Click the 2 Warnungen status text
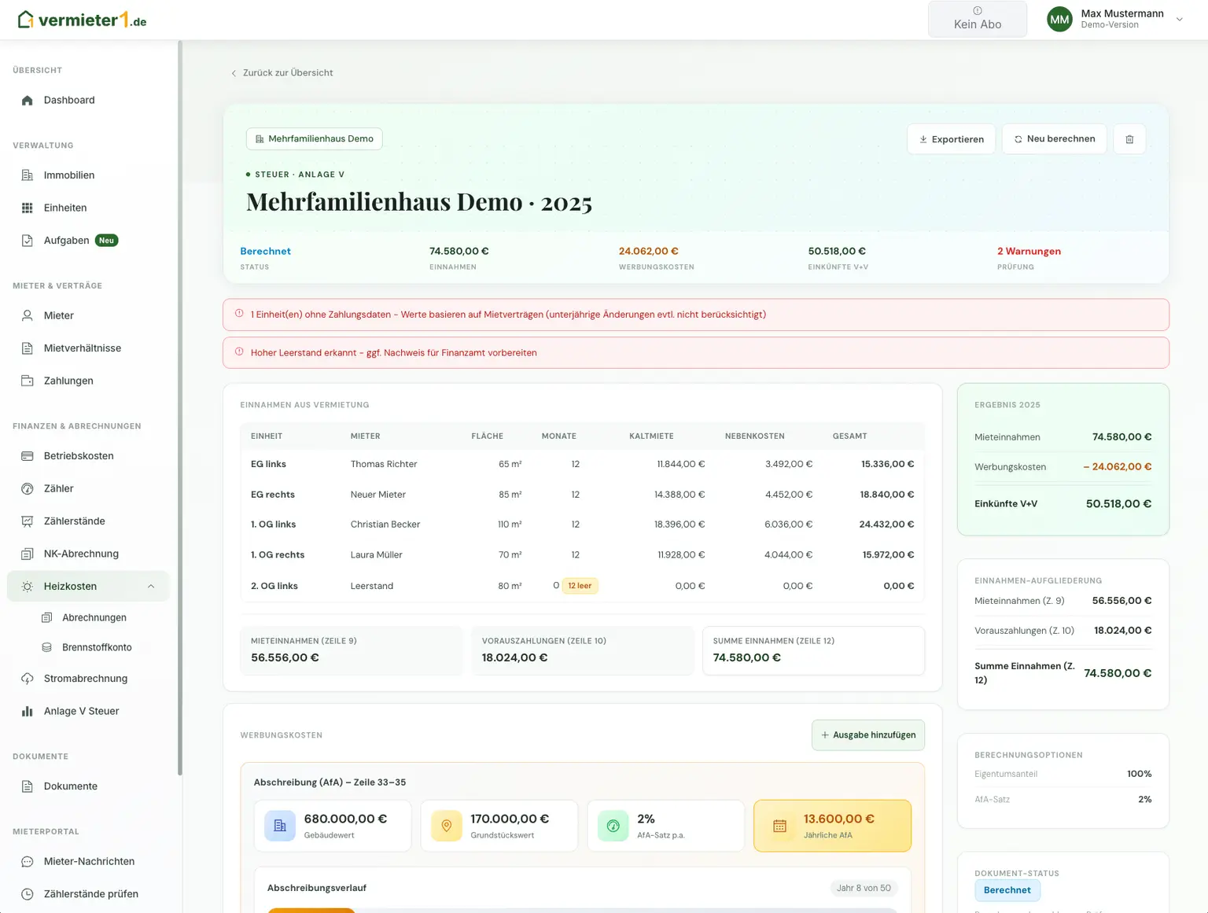Viewport: 1208px width, 913px height. (1029, 252)
